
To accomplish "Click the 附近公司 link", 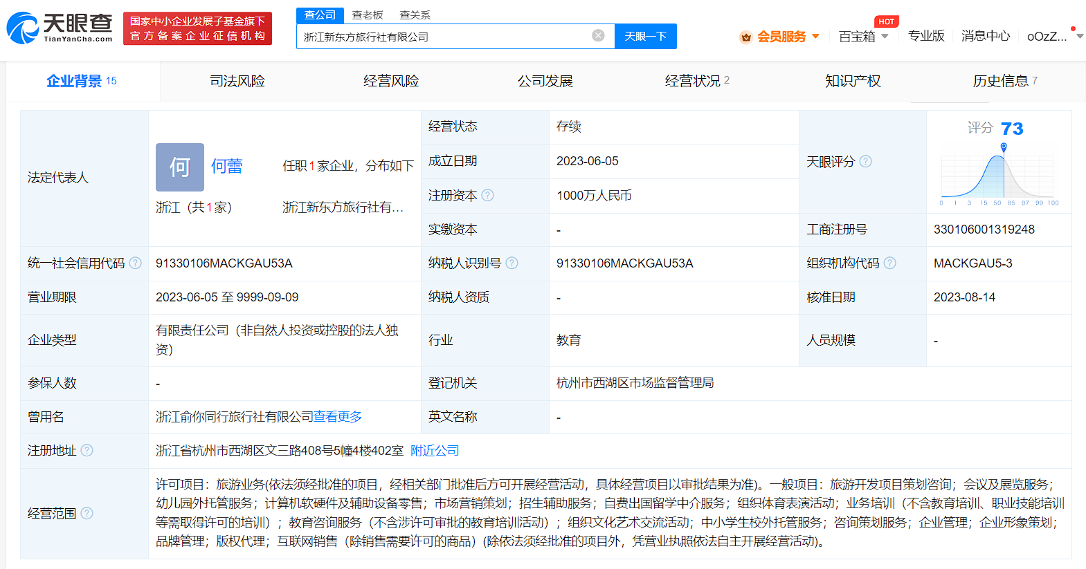I will [x=435, y=450].
